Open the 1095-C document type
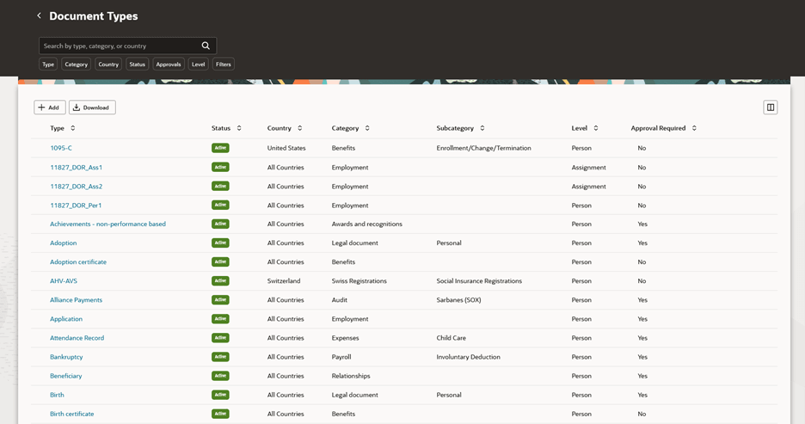The width and height of the screenshot is (805, 424). pos(61,148)
